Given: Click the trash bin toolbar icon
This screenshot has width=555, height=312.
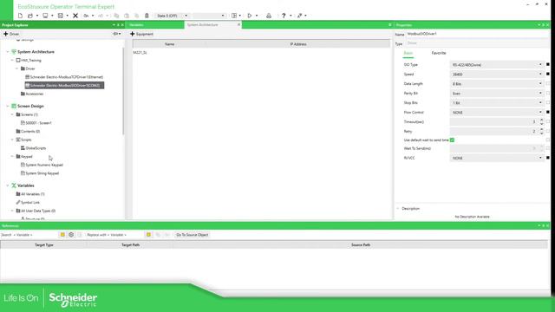Looking at the screenshot, I should [x=147, y=16].
